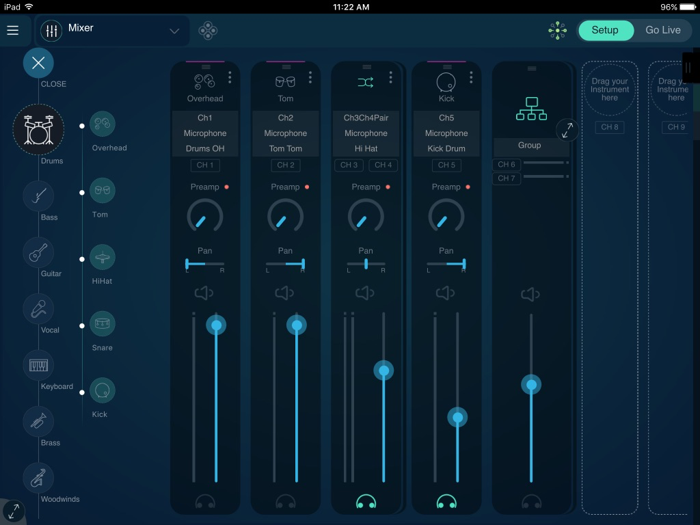700x525 pixels.
Task: Pick the Tom drum instrument icon
Action: tap(103, 191)
